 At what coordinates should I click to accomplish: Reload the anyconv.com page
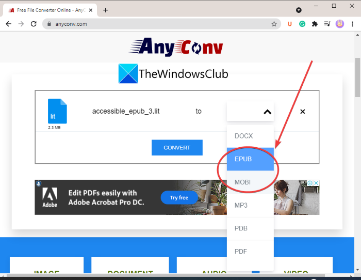point(34,24)
